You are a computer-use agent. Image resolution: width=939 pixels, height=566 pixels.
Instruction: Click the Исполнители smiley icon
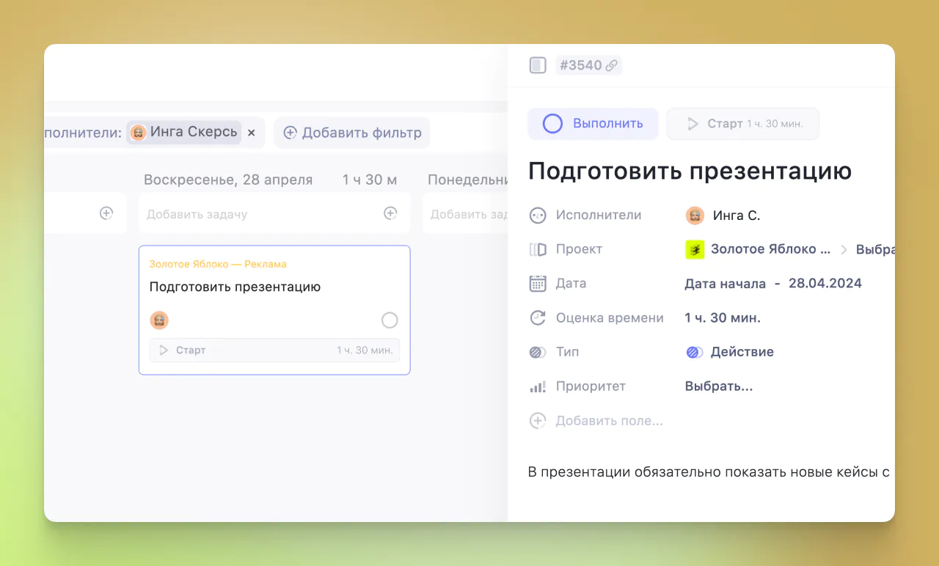tap(538, 215)
